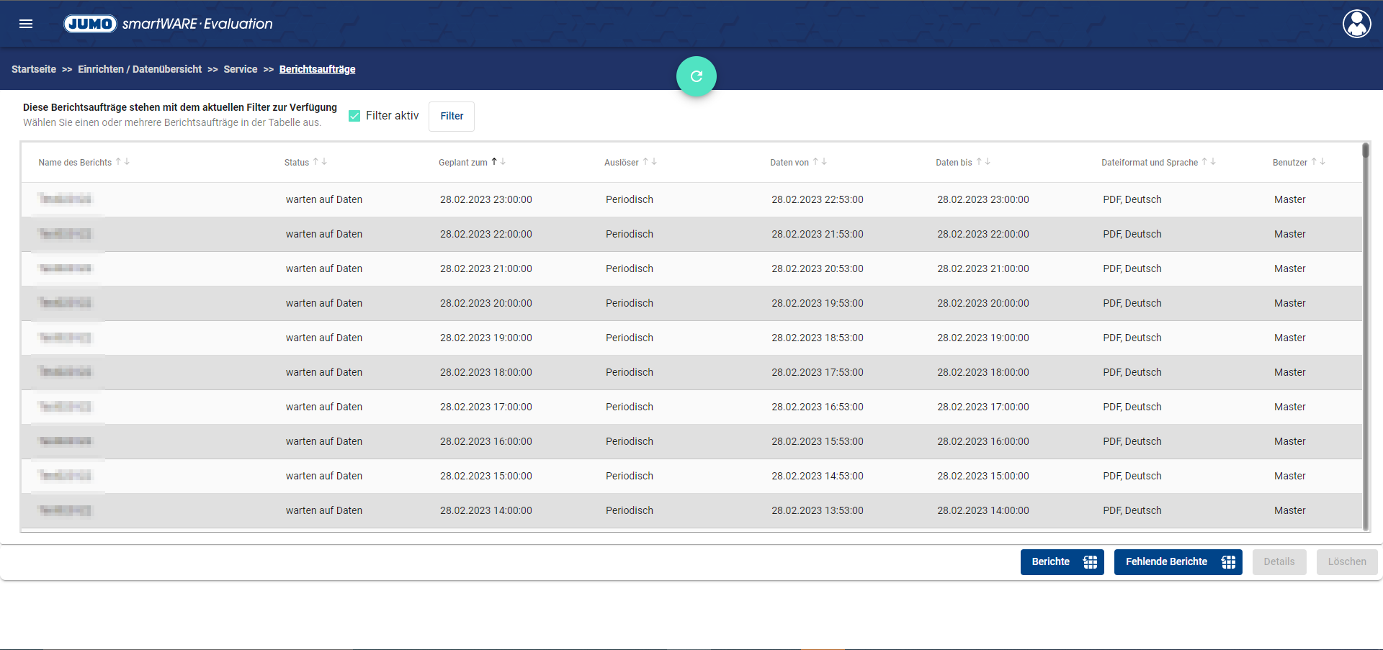Click active up arrow of Geplant zum

[x=494, y=162]
